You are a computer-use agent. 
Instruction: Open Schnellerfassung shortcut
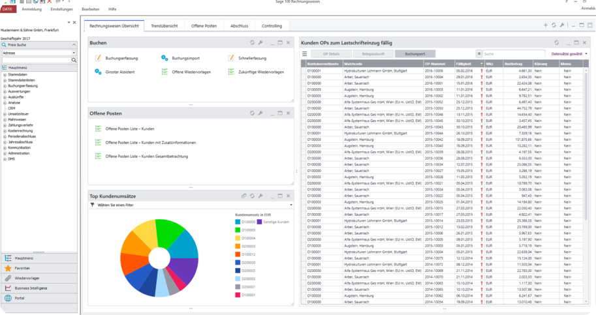(x=252, y=58)
